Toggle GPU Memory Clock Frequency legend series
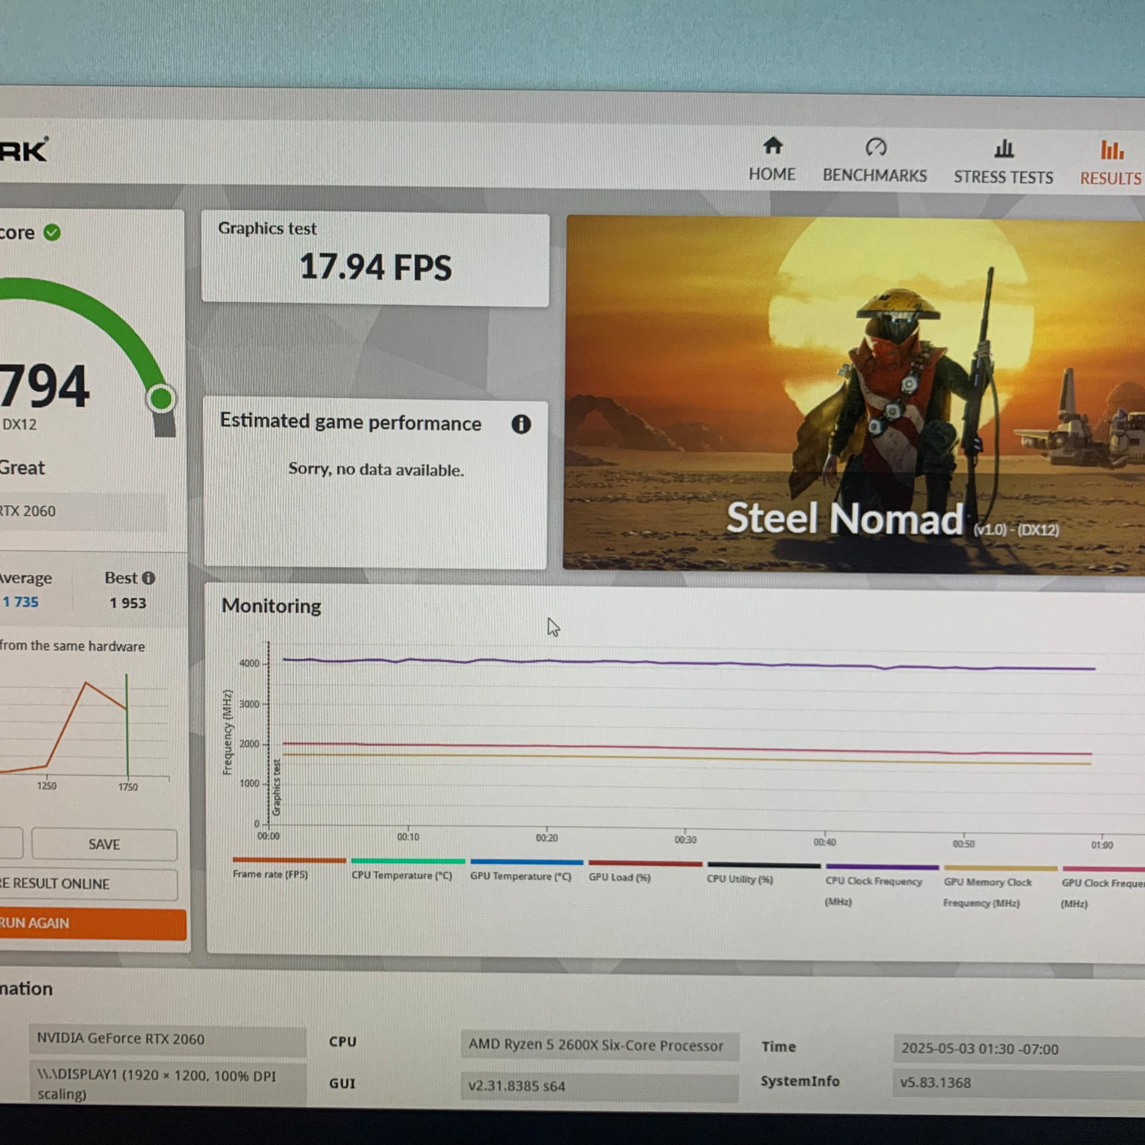The width and height of the screenshot is (1145, 1145). (x=1000, y=887)
